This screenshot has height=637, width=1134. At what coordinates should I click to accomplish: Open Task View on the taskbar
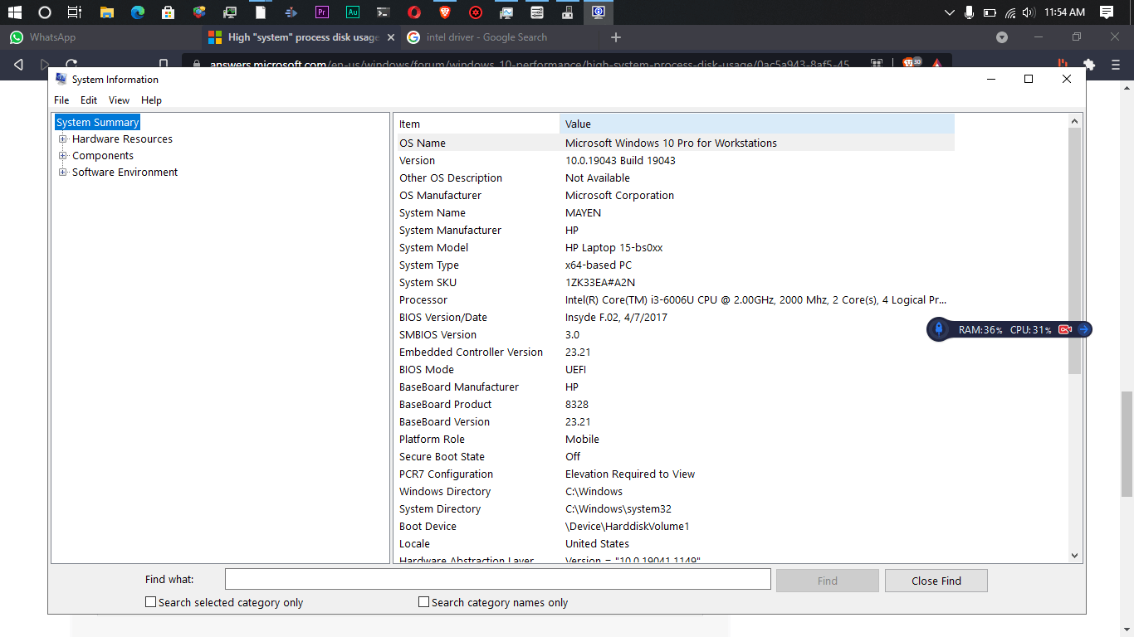point(75,12)
